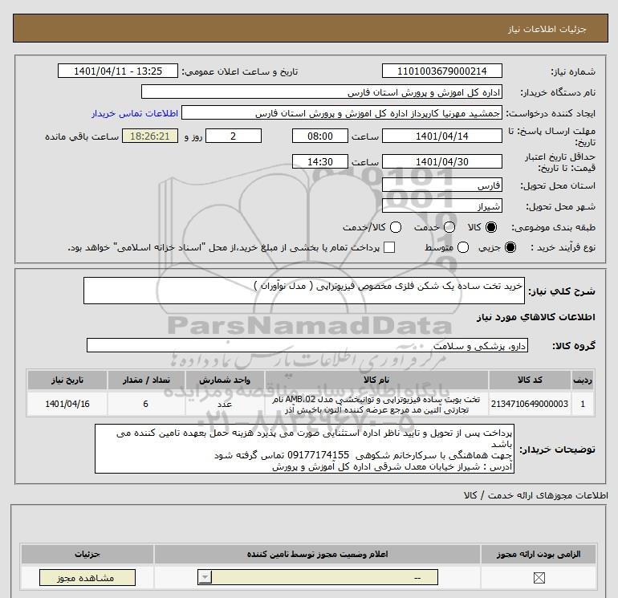Select the کالا radio button
The width and height of the screenshot is (618, 598).
coord(491,227)
